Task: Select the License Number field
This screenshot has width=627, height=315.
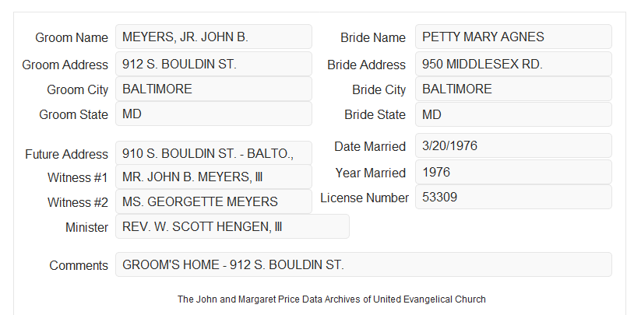Action: 513,197
